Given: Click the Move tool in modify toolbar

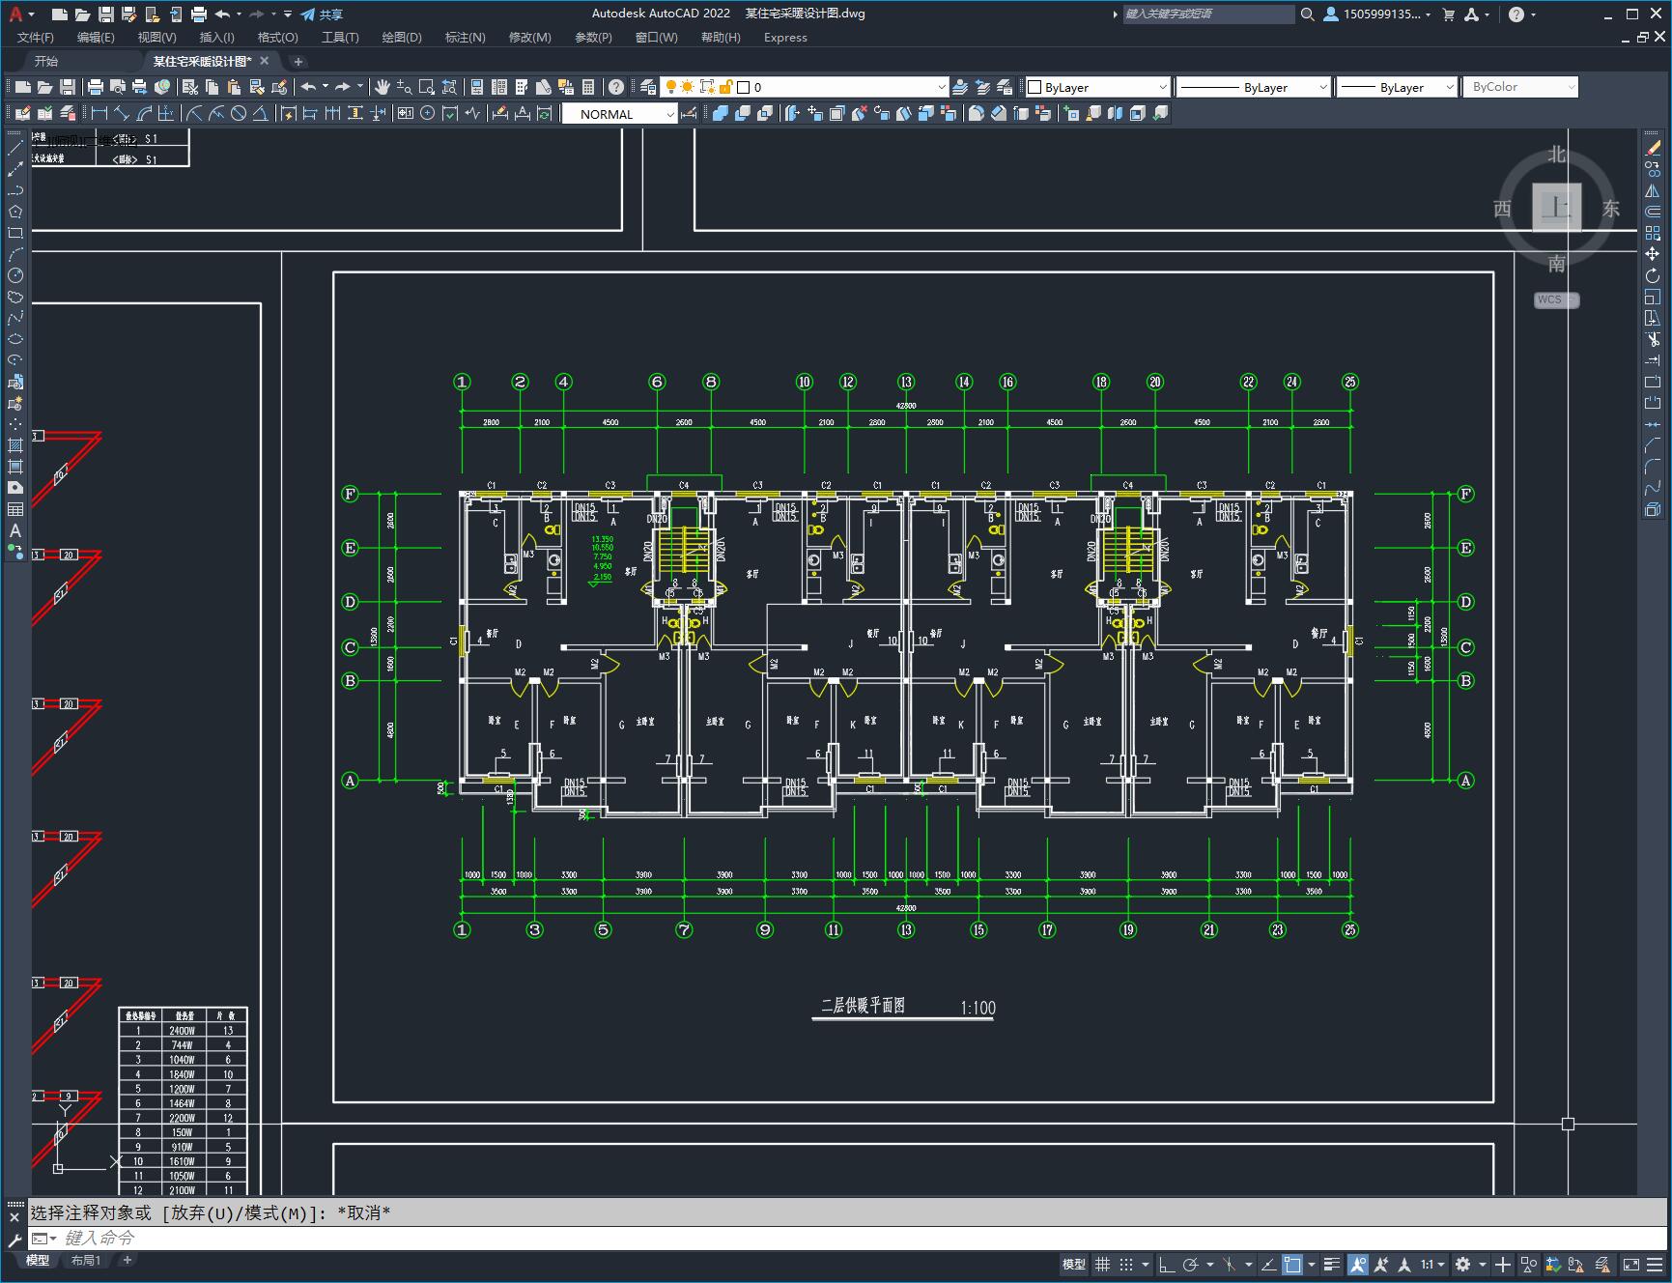Looking at the screenshot, I should point(1653,254).
